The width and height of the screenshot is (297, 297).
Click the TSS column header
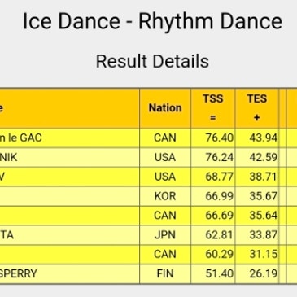click(213, 108)
